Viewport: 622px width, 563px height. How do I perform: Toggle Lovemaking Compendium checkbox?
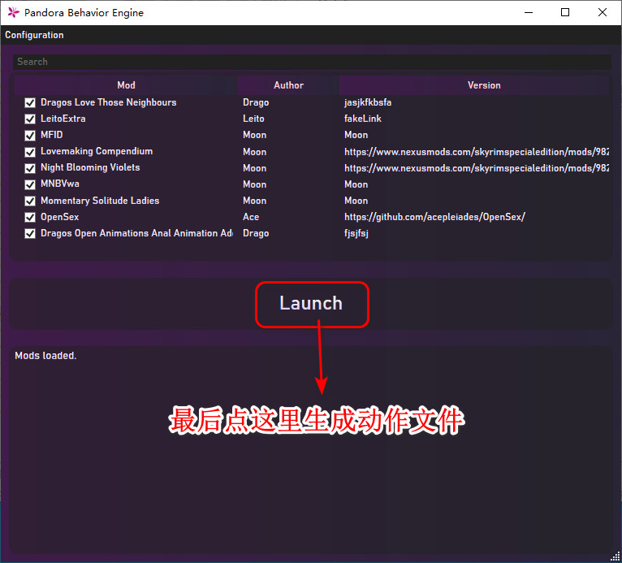click(x=30, y=152)
